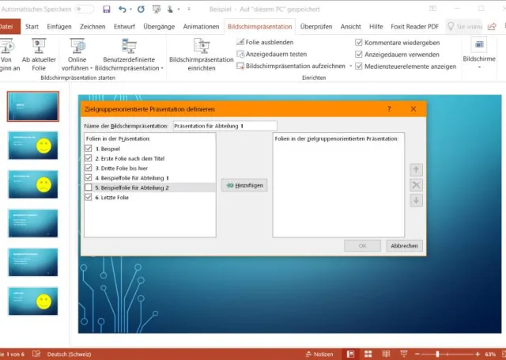
Task: Open slide sorter view icon
Action: tap(368, 354)
